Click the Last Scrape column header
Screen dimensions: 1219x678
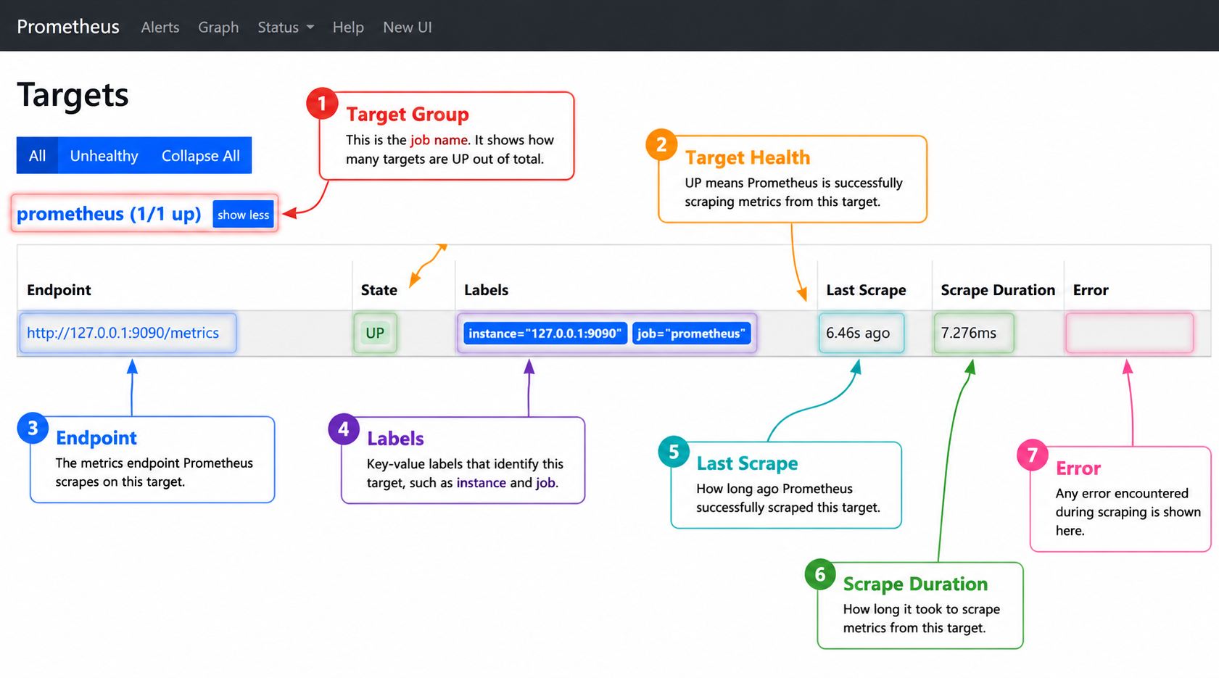pyautogui.click(x=866, y=290)
